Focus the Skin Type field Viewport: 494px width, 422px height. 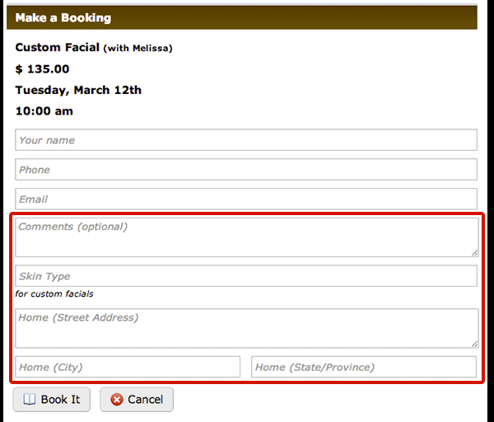pos(246,276)
